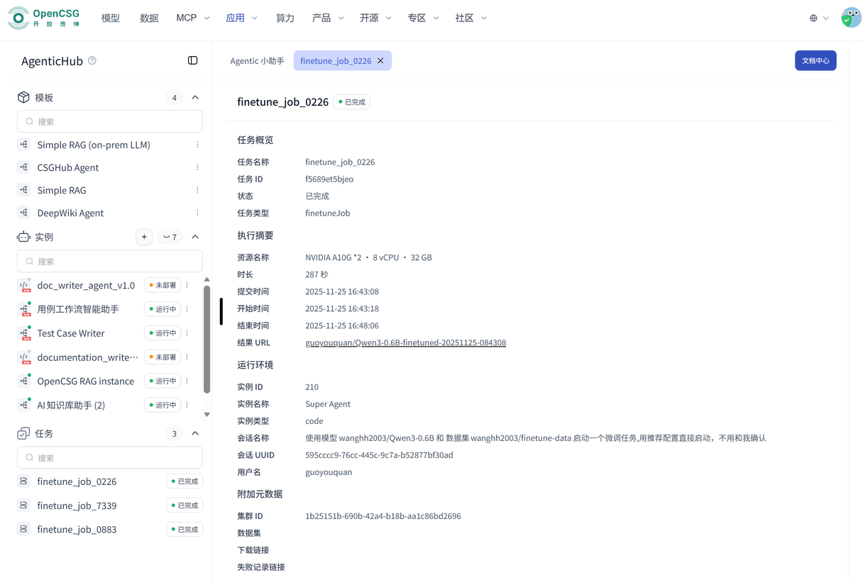Open more options for CSGHub Agent
The height and width of the screenshot is (580, 865).
(x=197, y=167)
